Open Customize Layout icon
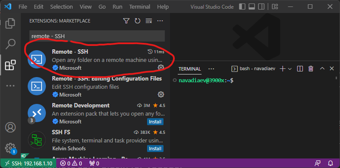 [275, 7]
